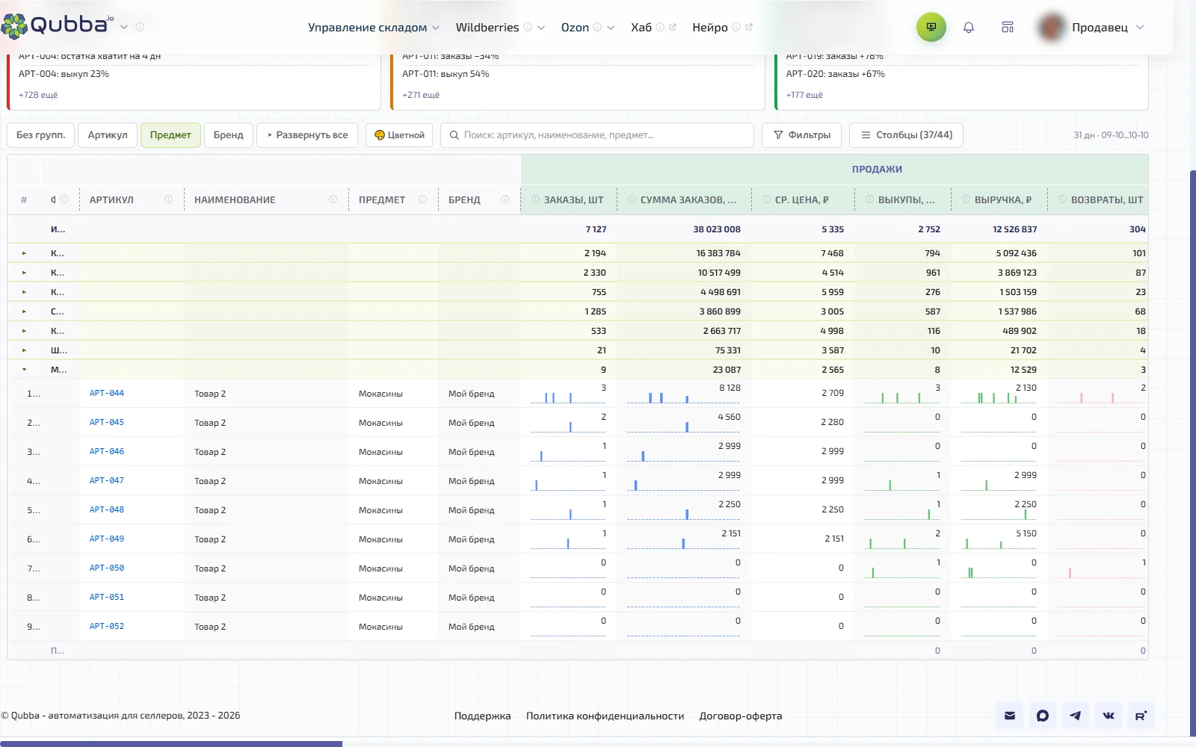Select grouping by Предмет
Viewport: 1196px width, 747px height.
click(x=170, y=135)
